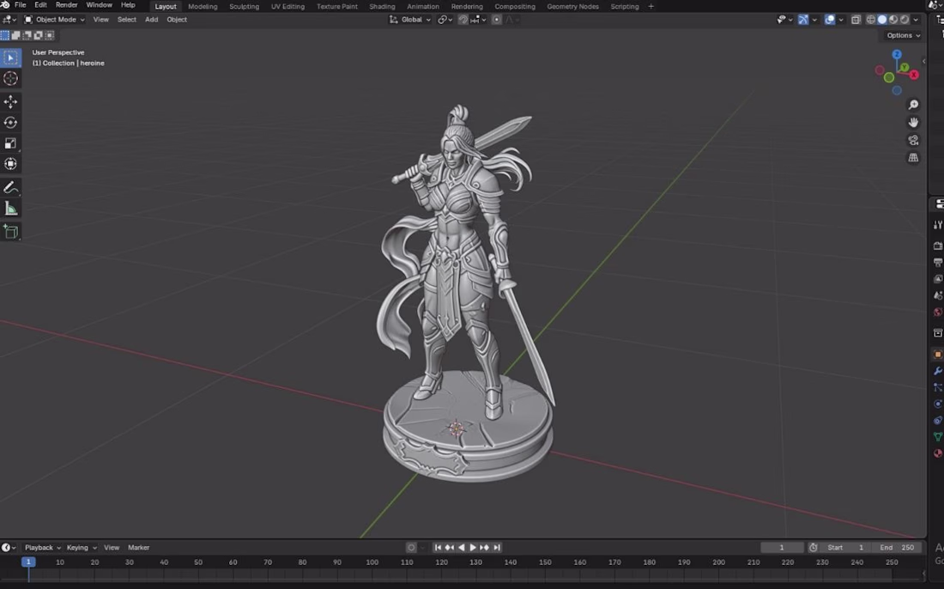Viewport: 944px width, 589px height.
Task: Switch perspective/orthographic with the grid icon
Action: [x=913, y=158]
